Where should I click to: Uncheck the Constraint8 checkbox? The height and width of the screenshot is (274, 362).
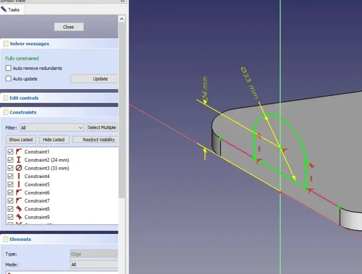click(x=10, y=209)
